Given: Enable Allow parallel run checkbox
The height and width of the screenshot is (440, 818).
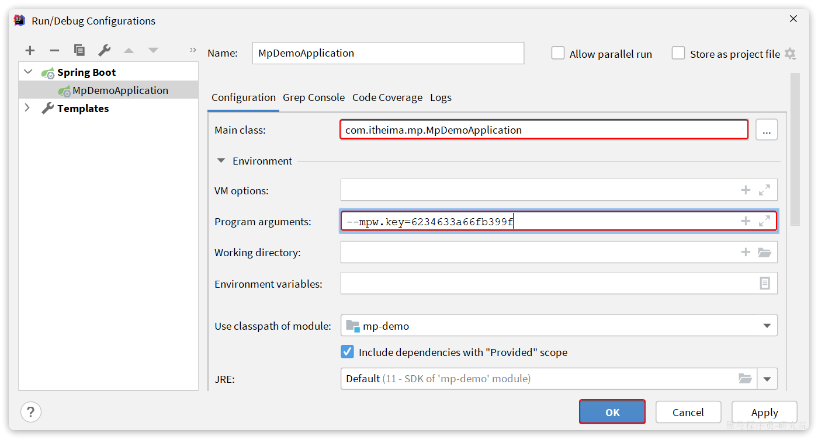Looking at the screenshot, I should [x=558, y=53].
